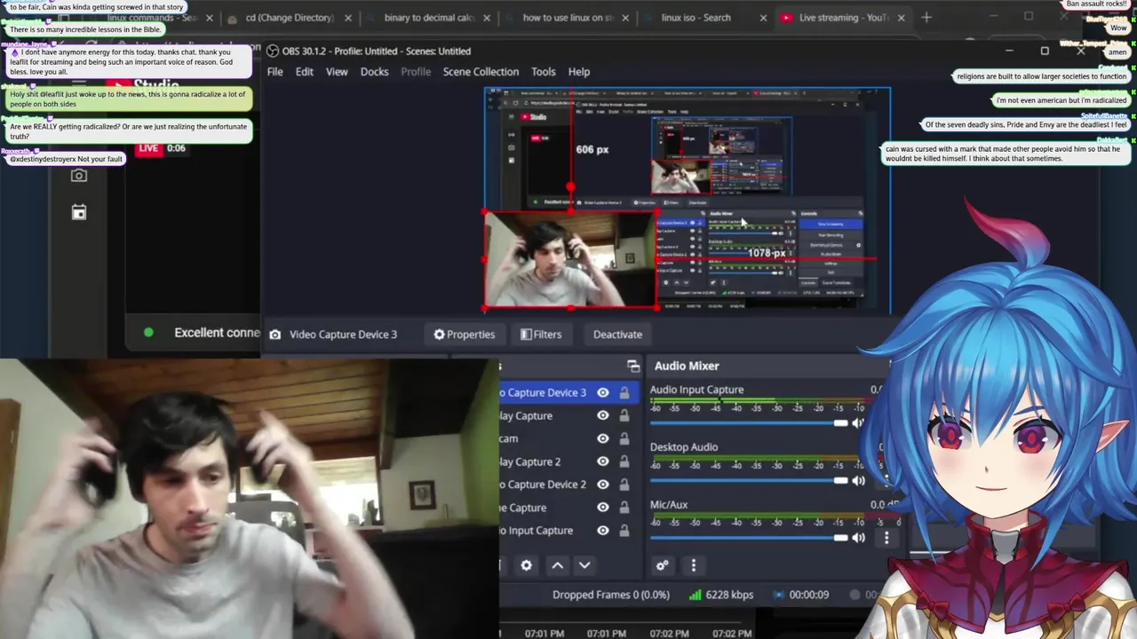Screen dimensions: 1137x639
Task: Select the 'Video Capture Device 3' source row
Action: (568, 392)
